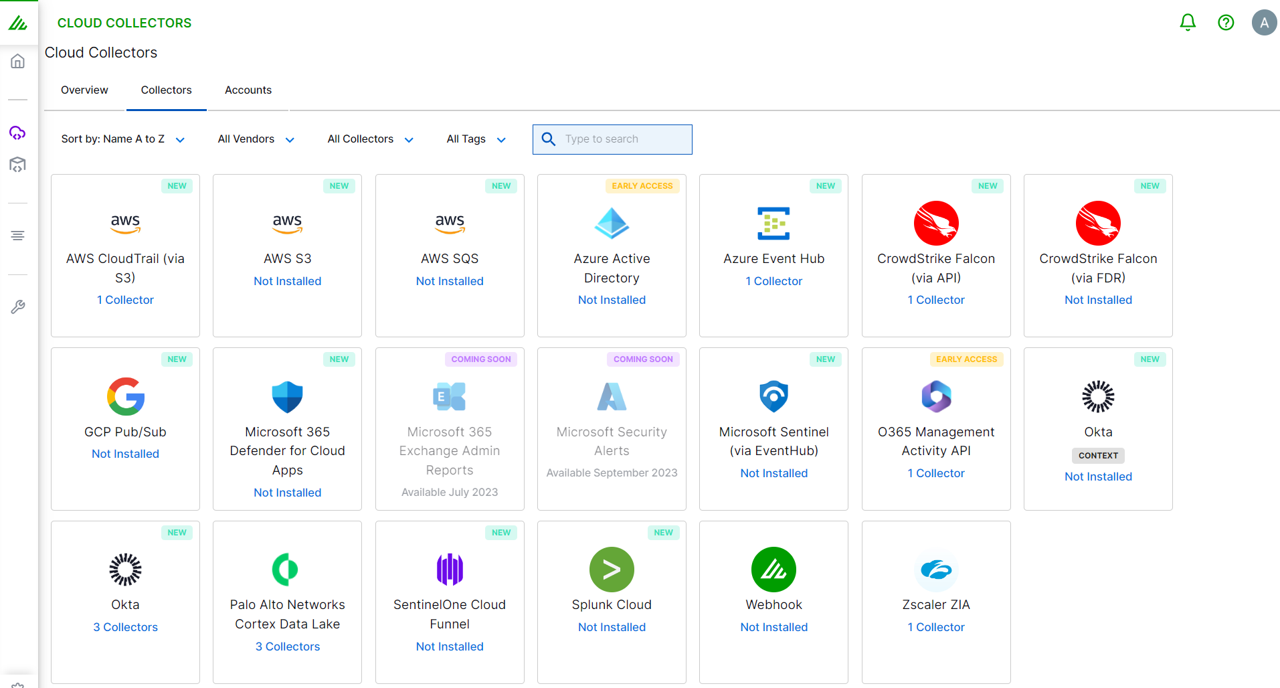
Task: Click Not Installed under Splunk Cloud
Action: tap(612, 627)
